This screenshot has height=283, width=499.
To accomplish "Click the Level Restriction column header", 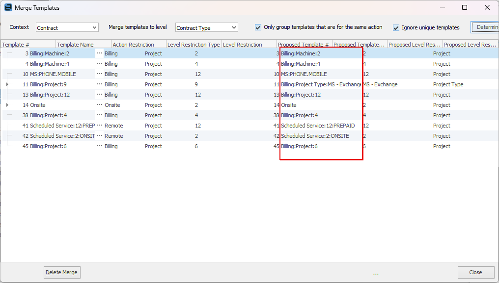I will point(249,45).
